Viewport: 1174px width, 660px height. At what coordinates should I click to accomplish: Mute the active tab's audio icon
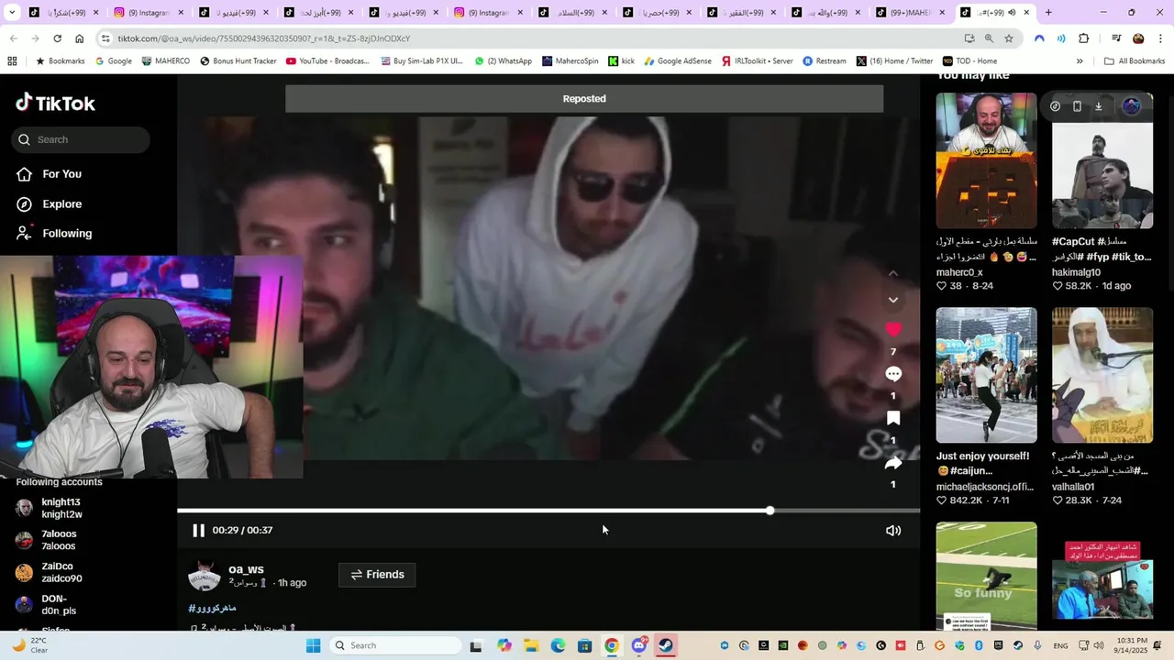point(1012,13)
